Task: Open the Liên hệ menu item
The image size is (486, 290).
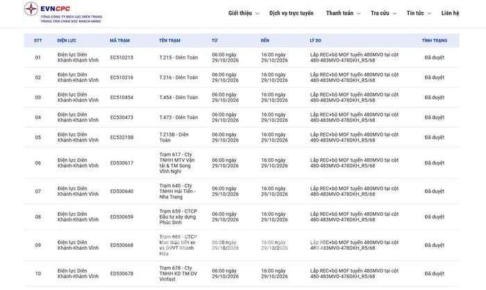Action: pos(450,13)
